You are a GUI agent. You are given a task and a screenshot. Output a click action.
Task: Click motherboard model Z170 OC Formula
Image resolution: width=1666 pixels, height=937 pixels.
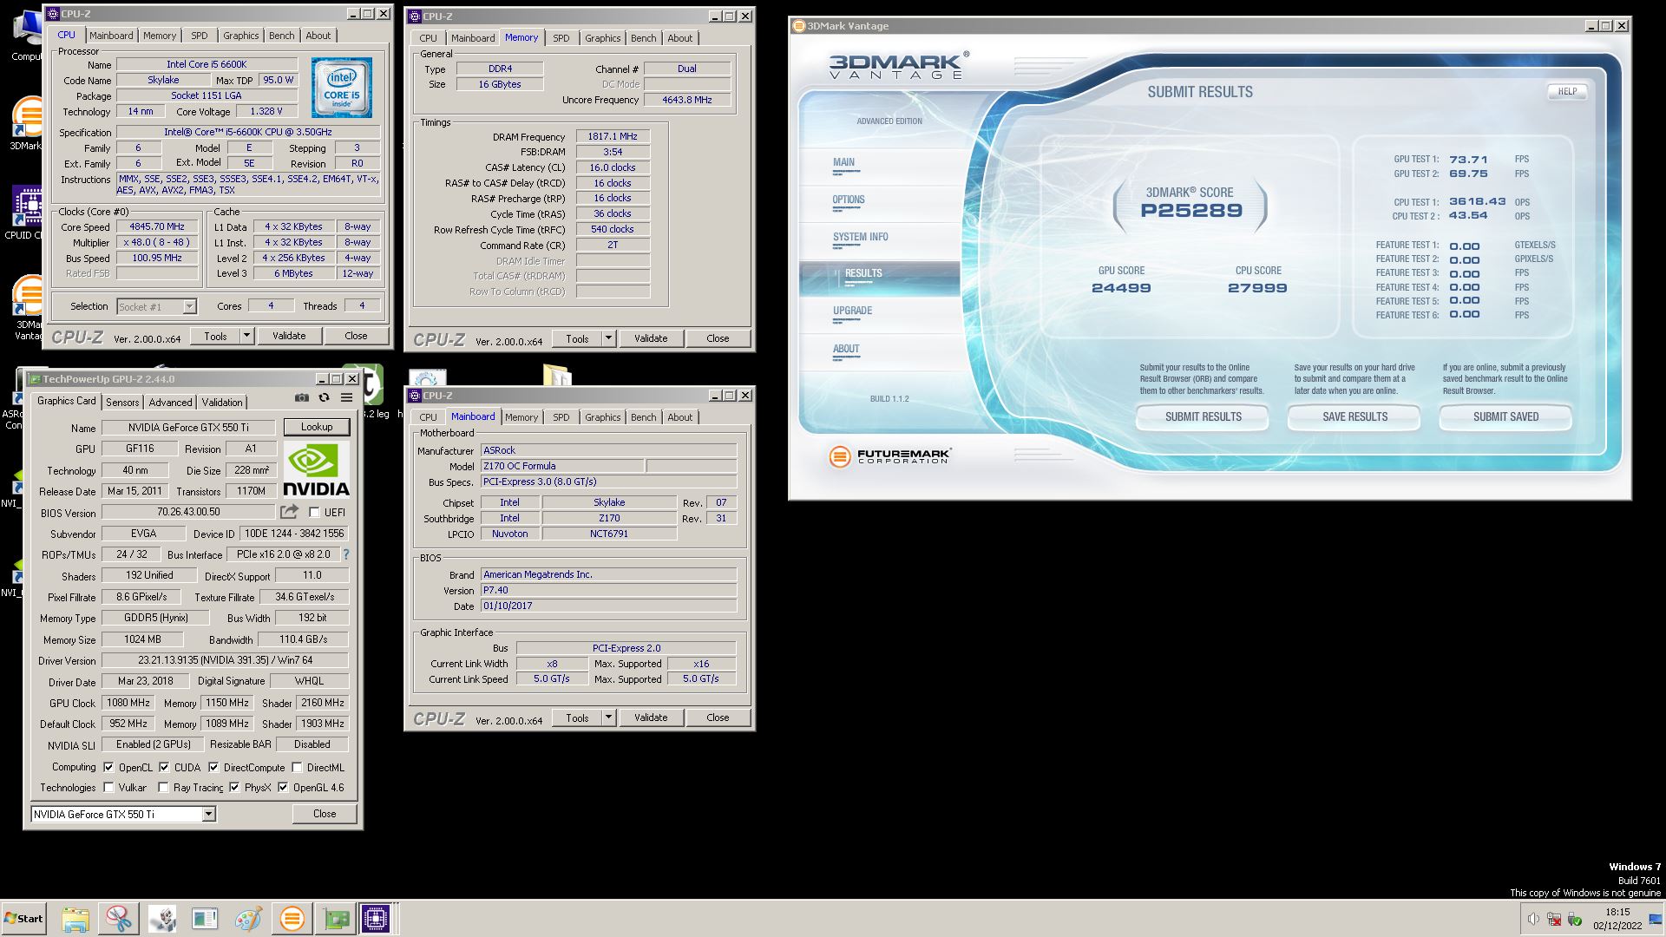pos(562,466)
